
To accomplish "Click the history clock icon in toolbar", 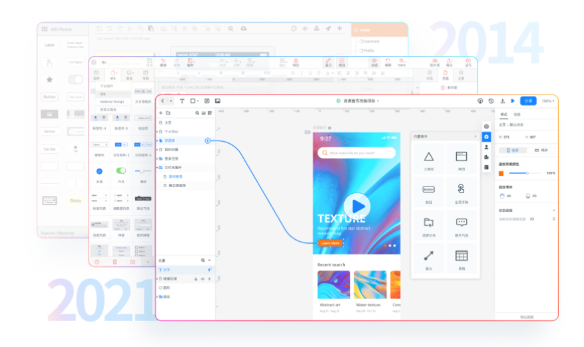I will (491, 101).
